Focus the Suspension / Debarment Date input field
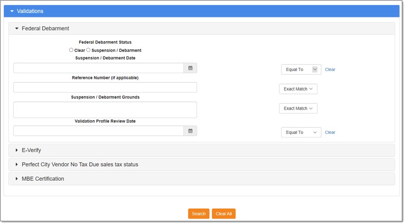 (x=99, y=68)
